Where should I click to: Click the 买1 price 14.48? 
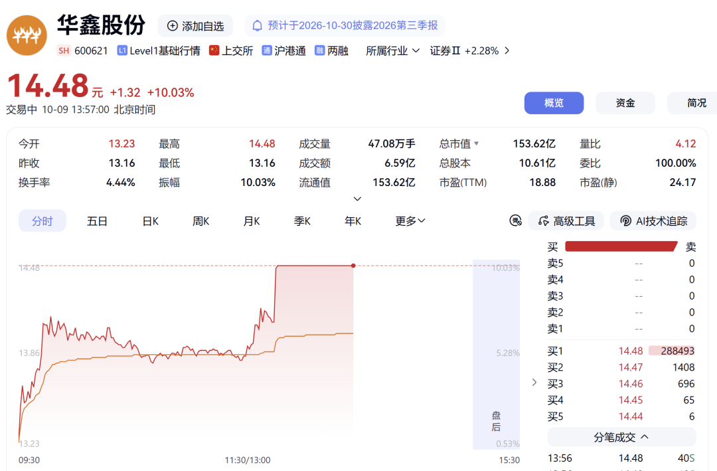click(631, 351)
